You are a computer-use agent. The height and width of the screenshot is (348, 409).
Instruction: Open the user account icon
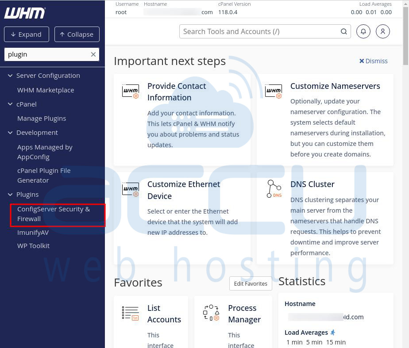tap(382, 31)
